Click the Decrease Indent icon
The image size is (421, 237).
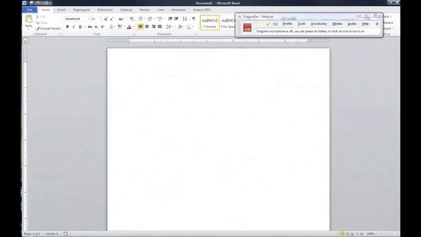click(x=170, y=19)
